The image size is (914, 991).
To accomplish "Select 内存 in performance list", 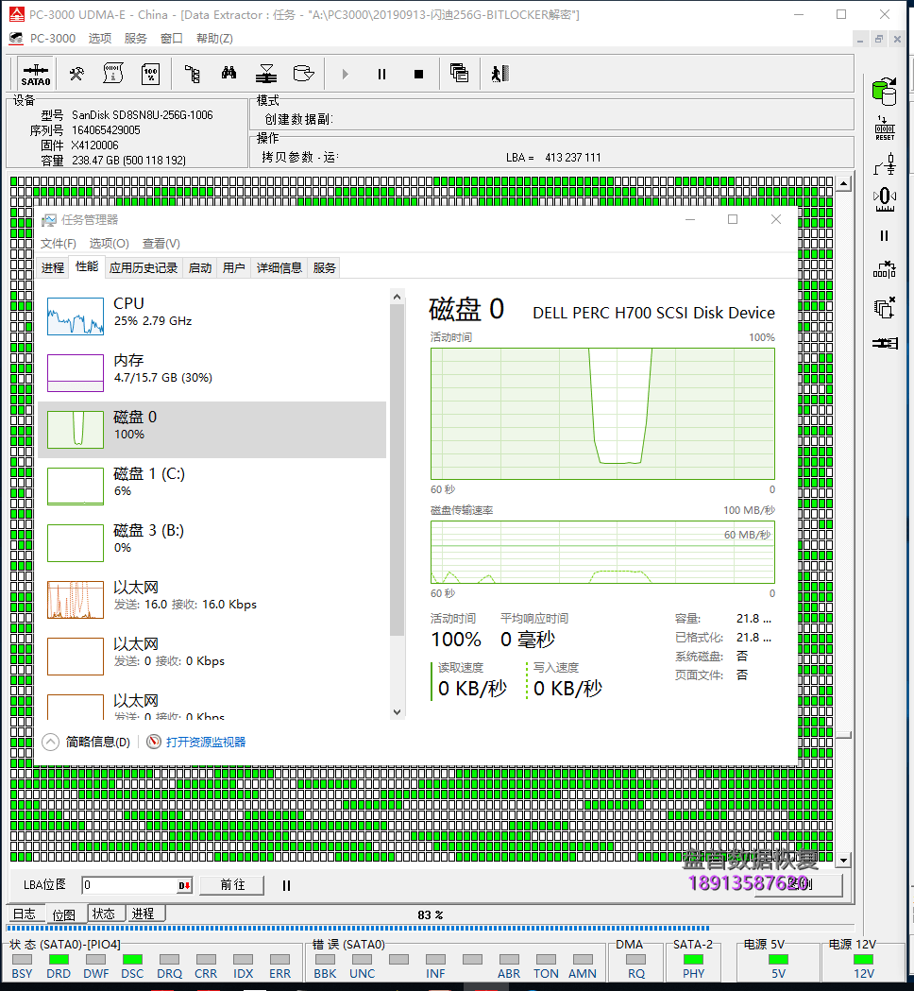I will click(x=212, y=373).
